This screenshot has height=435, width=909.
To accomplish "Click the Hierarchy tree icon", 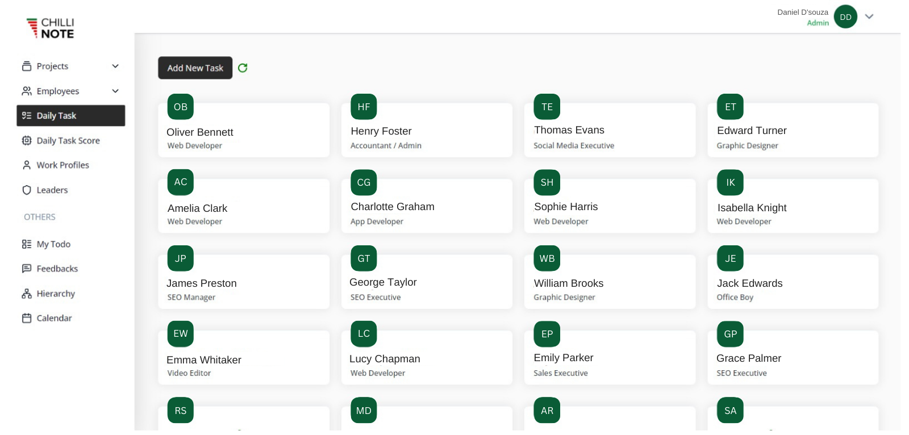I will pos(27,294).
